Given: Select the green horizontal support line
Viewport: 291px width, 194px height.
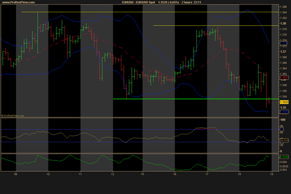Looking at the screenshot, I should click(x=196, y=99).
